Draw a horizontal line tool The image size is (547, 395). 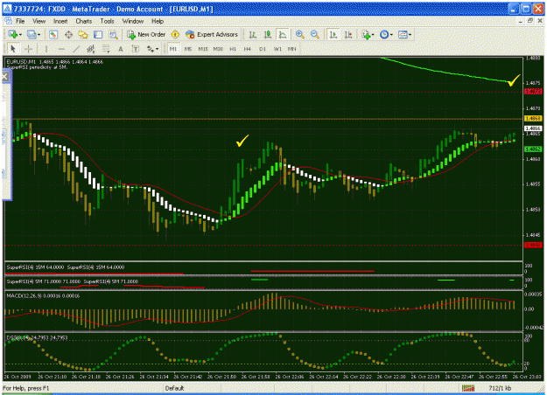[61, 49]
